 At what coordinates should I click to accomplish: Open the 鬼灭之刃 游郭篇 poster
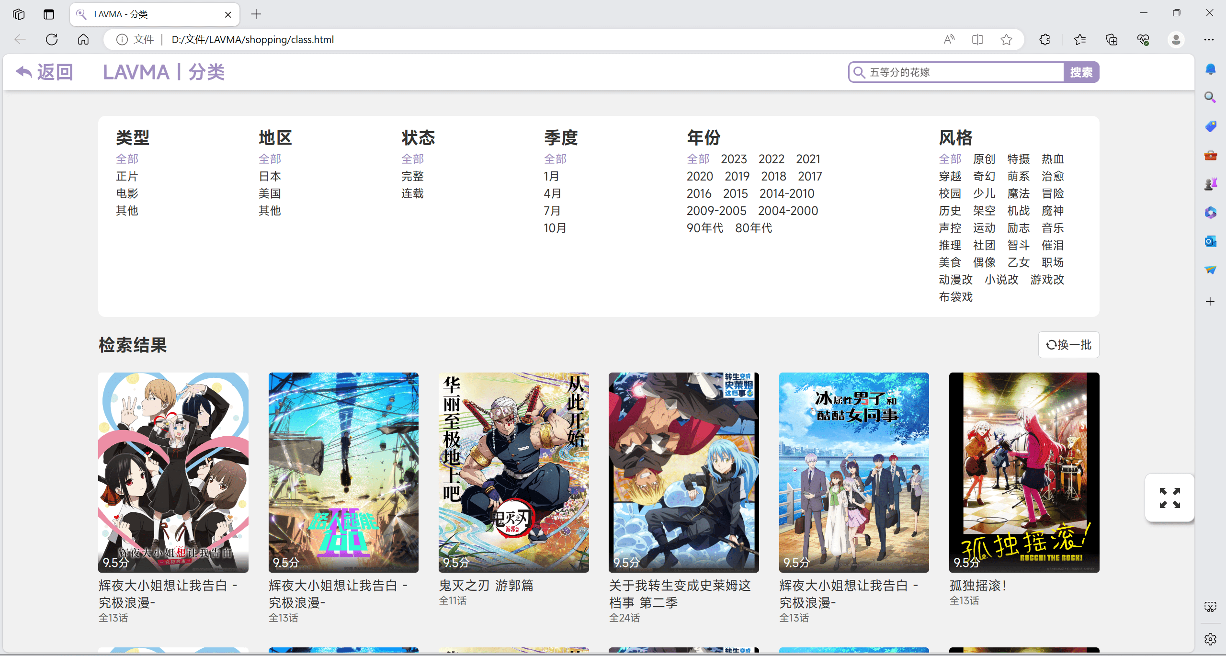(513, 473)
